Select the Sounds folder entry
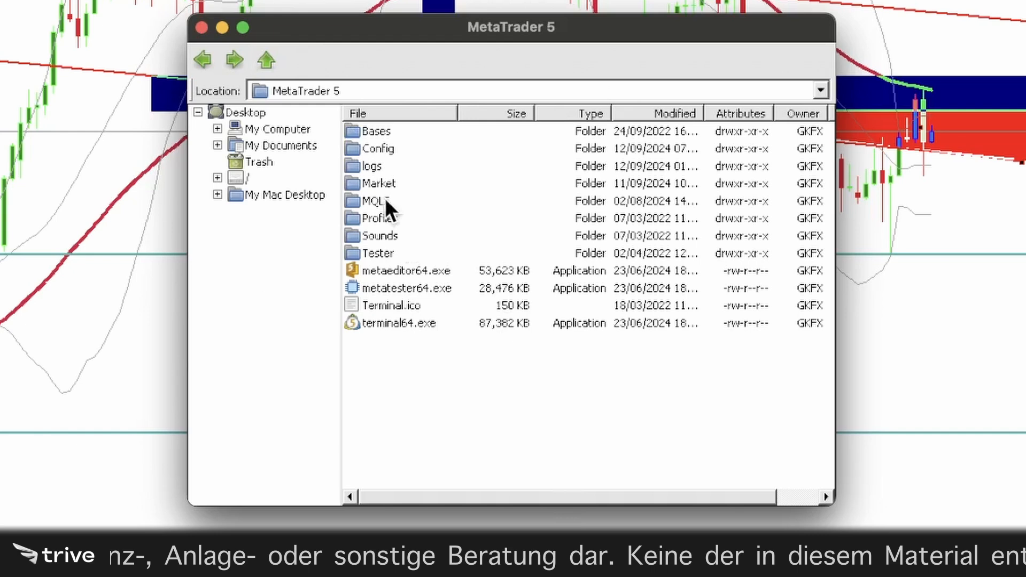The height and width of the screenshot is (577, 1026). pyautogui.click(x=379, y=235)
